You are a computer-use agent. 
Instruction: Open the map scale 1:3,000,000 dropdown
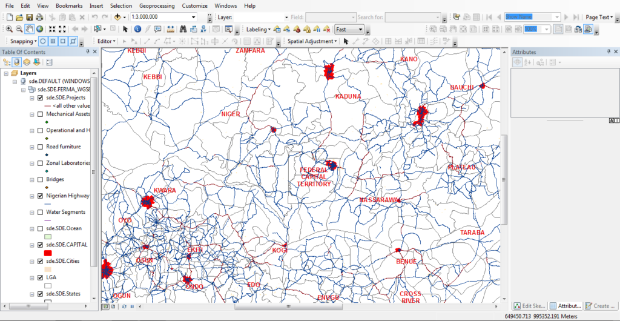click(193, 17)
